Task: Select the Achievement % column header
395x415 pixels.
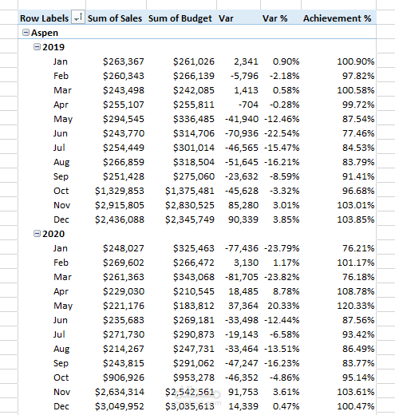Action: pos(338,18)
